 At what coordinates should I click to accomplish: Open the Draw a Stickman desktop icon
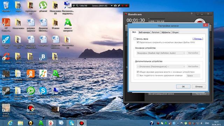6,110
